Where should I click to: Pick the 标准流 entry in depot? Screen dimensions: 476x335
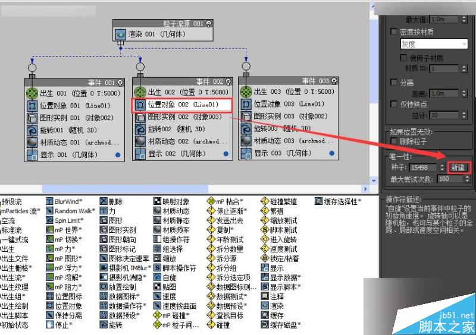11,230
